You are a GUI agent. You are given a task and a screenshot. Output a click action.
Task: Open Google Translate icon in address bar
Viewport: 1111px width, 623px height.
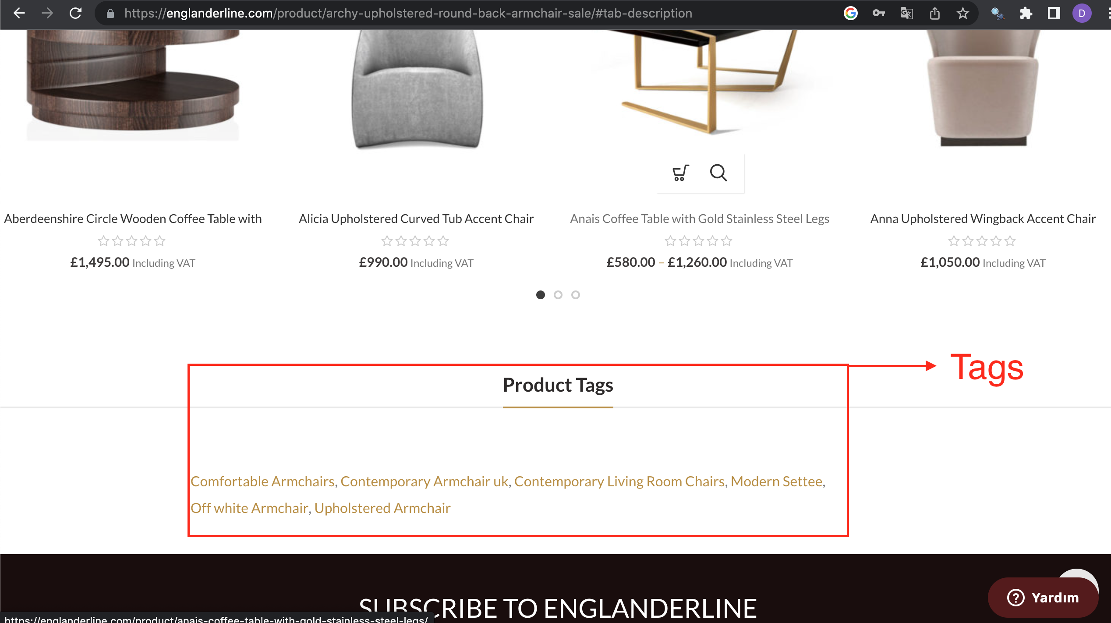(x=906, y=14)
